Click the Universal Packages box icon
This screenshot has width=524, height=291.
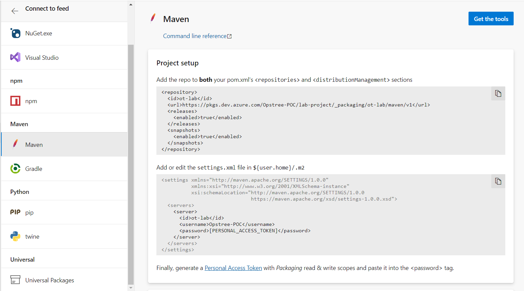(15, 280)
